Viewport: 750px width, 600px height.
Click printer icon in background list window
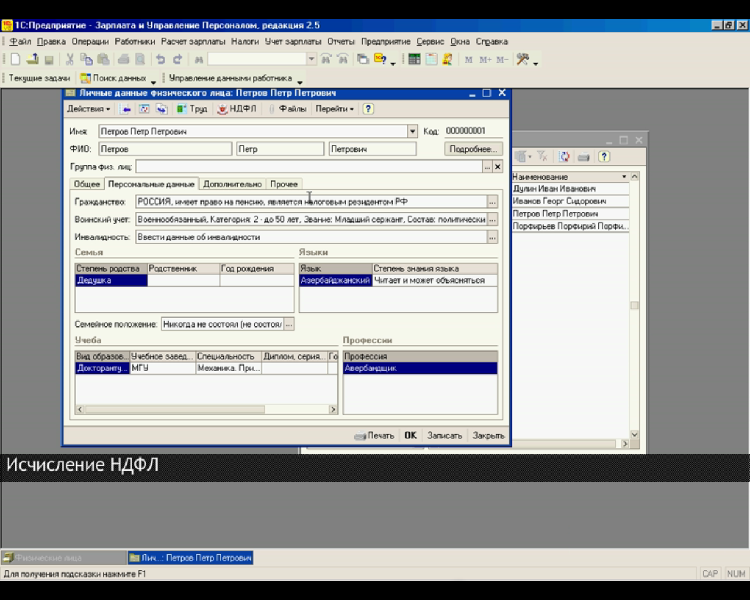point(584,156)
